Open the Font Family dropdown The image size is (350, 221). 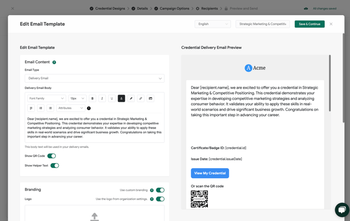[x=46, y=98]
